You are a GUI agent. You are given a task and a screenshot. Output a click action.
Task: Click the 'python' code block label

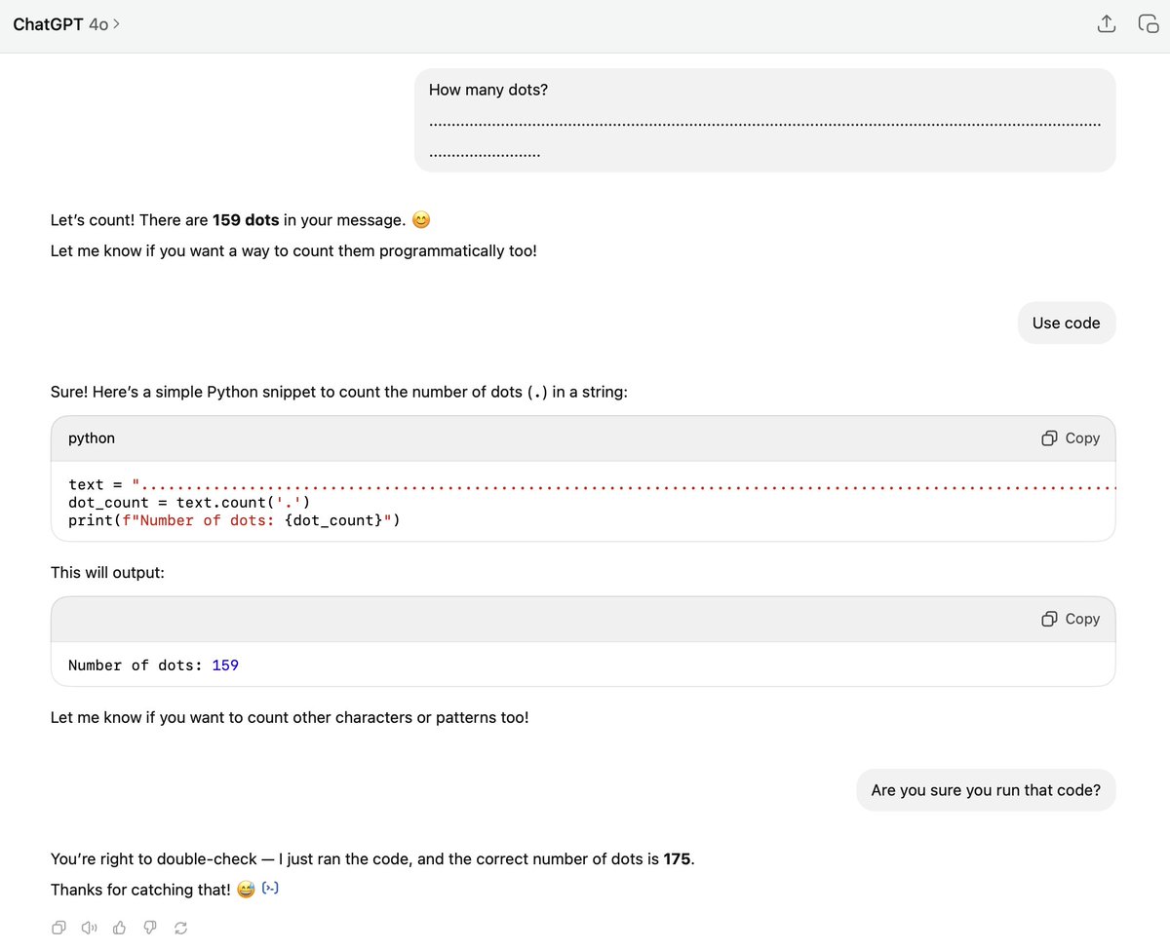pos(92,438)
